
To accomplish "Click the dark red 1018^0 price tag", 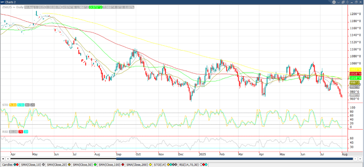I will click(x=356, y=74).
